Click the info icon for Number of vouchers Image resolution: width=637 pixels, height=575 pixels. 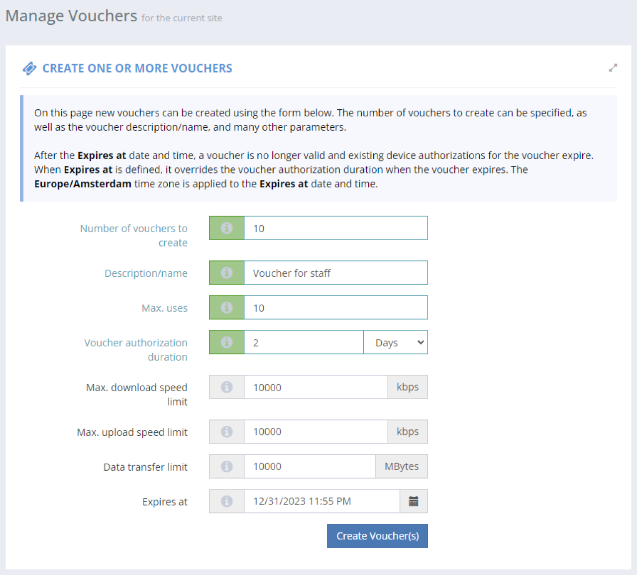pos(226,228)
